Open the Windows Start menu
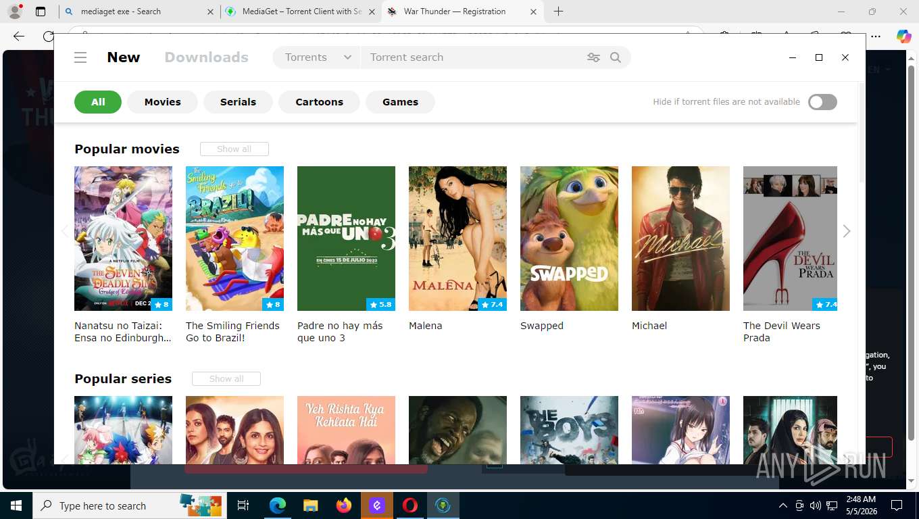The width and height of the screenshot is (919, 519). click(16, 505)
